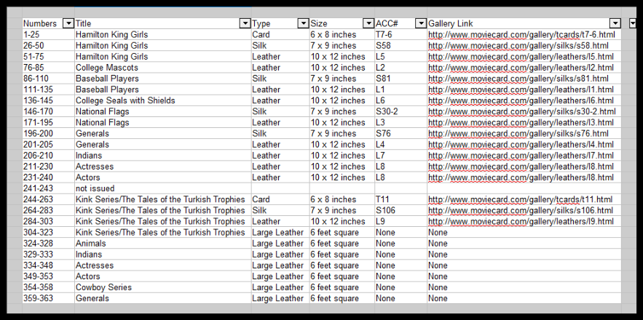
Task: Open the t7-6.html gallery link
Action: click(x=521, y=35)
